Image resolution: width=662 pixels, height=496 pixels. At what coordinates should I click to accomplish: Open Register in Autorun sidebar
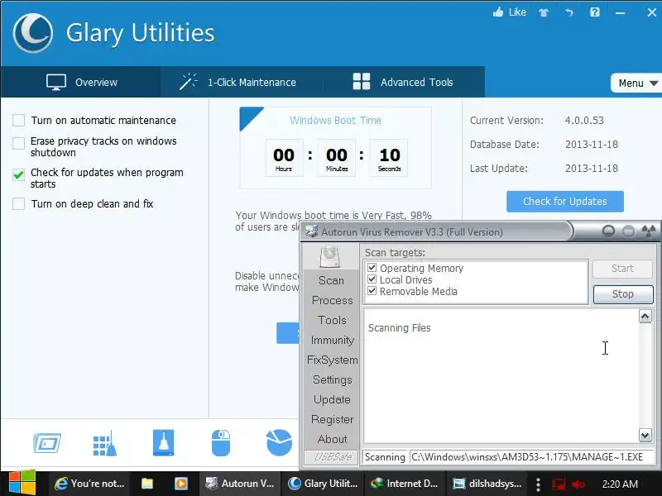(x=333, y=419)
